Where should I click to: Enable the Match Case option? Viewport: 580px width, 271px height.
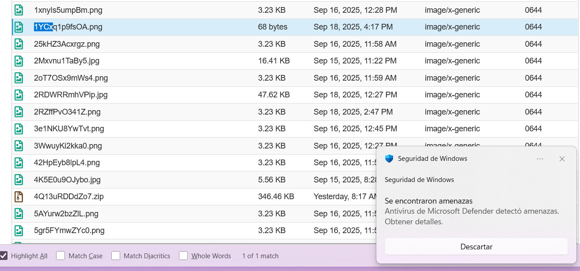[61, 256]
